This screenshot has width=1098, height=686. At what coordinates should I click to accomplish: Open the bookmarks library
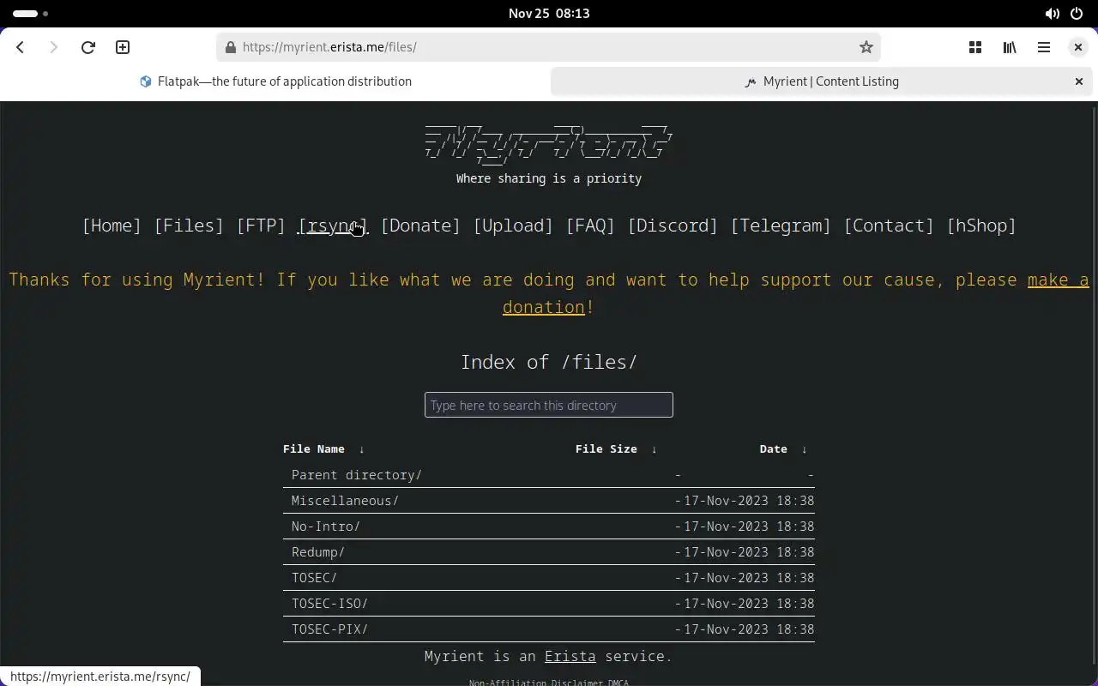(1010, 47)
